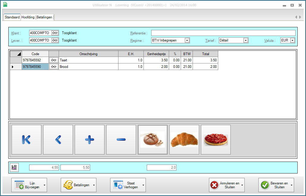Switch to the Betalingen tab
This screenshot has width=306, height=196.
point(44,17)
